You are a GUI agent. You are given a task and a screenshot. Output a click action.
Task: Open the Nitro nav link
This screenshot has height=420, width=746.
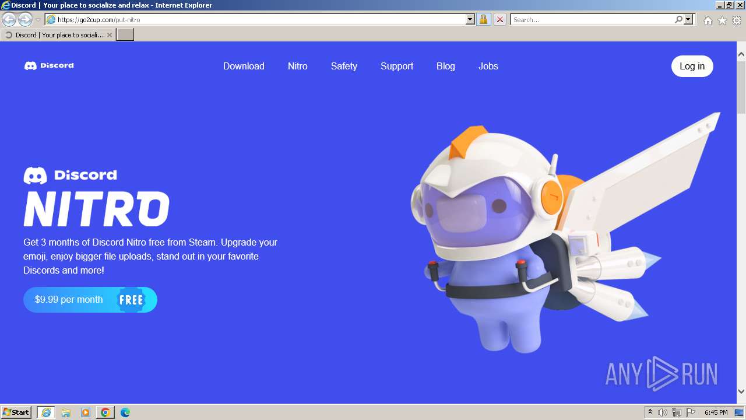pyautogui.click(x=298, y=66)
